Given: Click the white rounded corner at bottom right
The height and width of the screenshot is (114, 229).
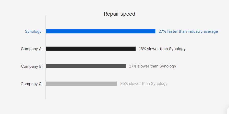Looking at the screenshot, I should [x=228, y=111].
